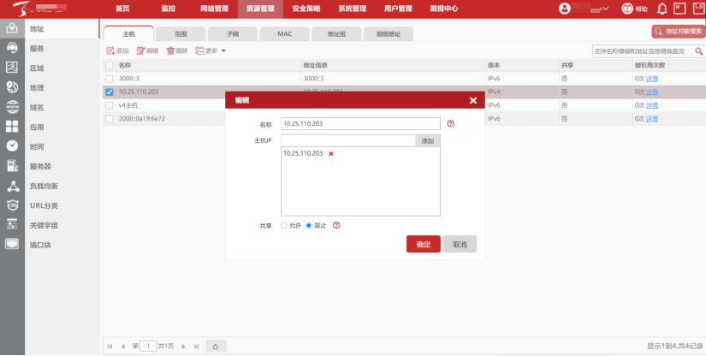
Task: Click the save icon at top right
Action: point(698,8)
